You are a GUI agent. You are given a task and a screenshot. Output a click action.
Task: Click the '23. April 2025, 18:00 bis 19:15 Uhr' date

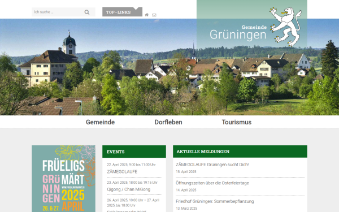click(132, 183)
